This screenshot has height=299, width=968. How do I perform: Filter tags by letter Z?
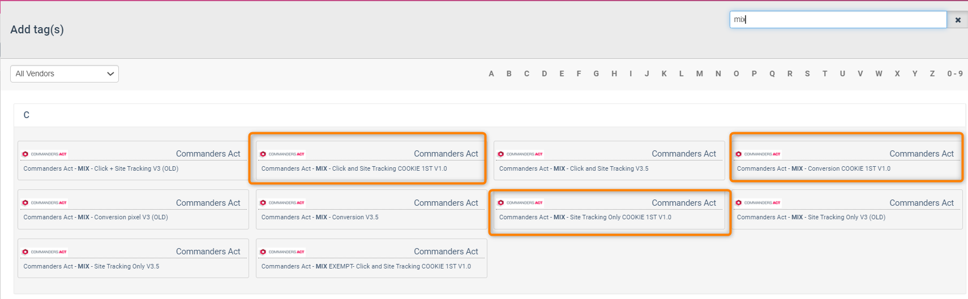[x=932, y=74]
